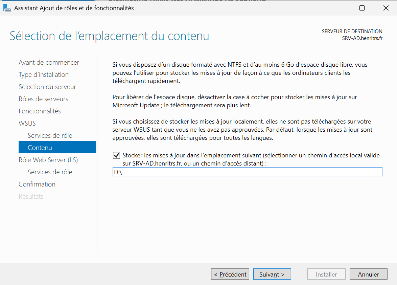Uncheck the store updates locally checkbox
Viewport: 397px width, 285px height.
[x=116, y=155]
